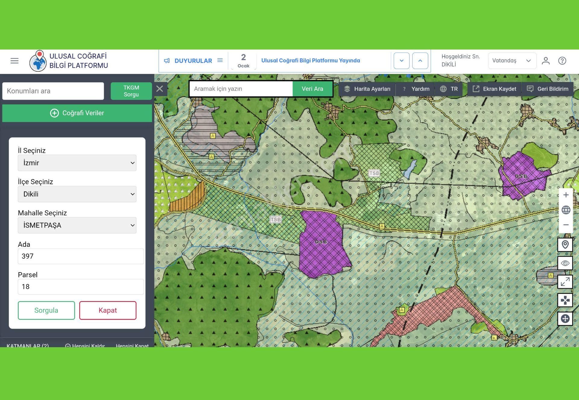
Task: Click the Konumları ara search field
Action: pos(53,91)
